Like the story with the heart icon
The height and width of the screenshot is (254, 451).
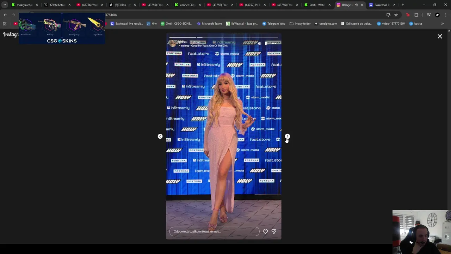click(265, 231)
